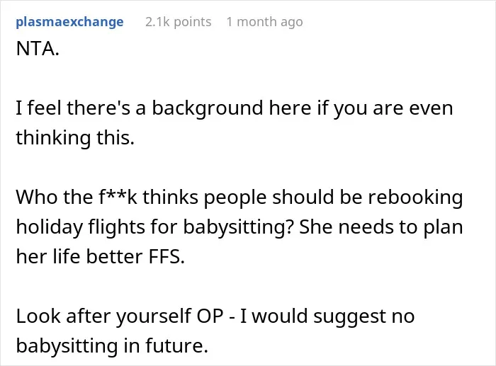The height and width of the screenshot is (366, 496).
Task: Click the 1 month ago timestamp
Action: (x=265, y=22)
